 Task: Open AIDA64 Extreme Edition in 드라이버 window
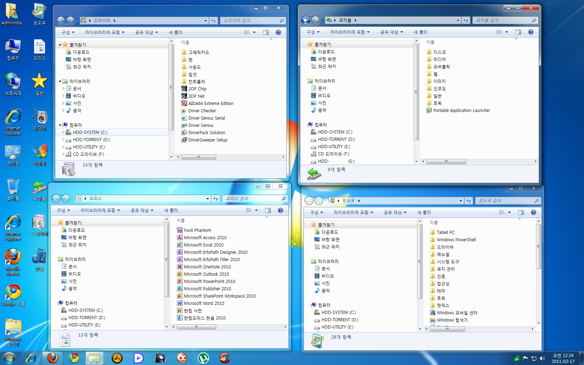208,103
